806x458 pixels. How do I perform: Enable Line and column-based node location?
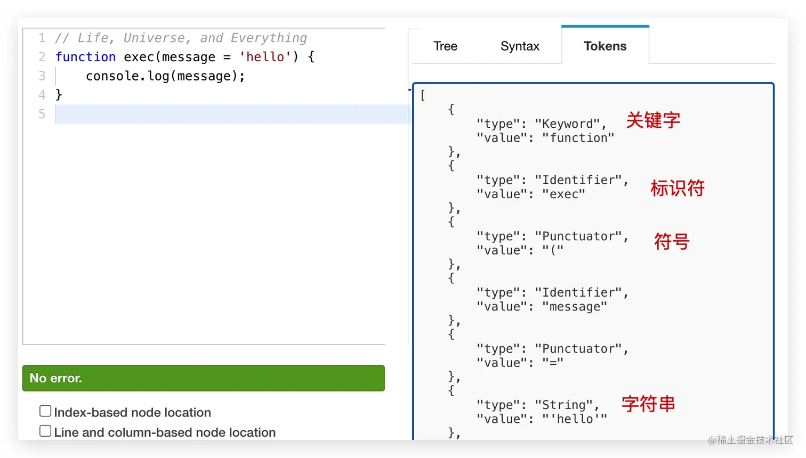pos(45,430)
